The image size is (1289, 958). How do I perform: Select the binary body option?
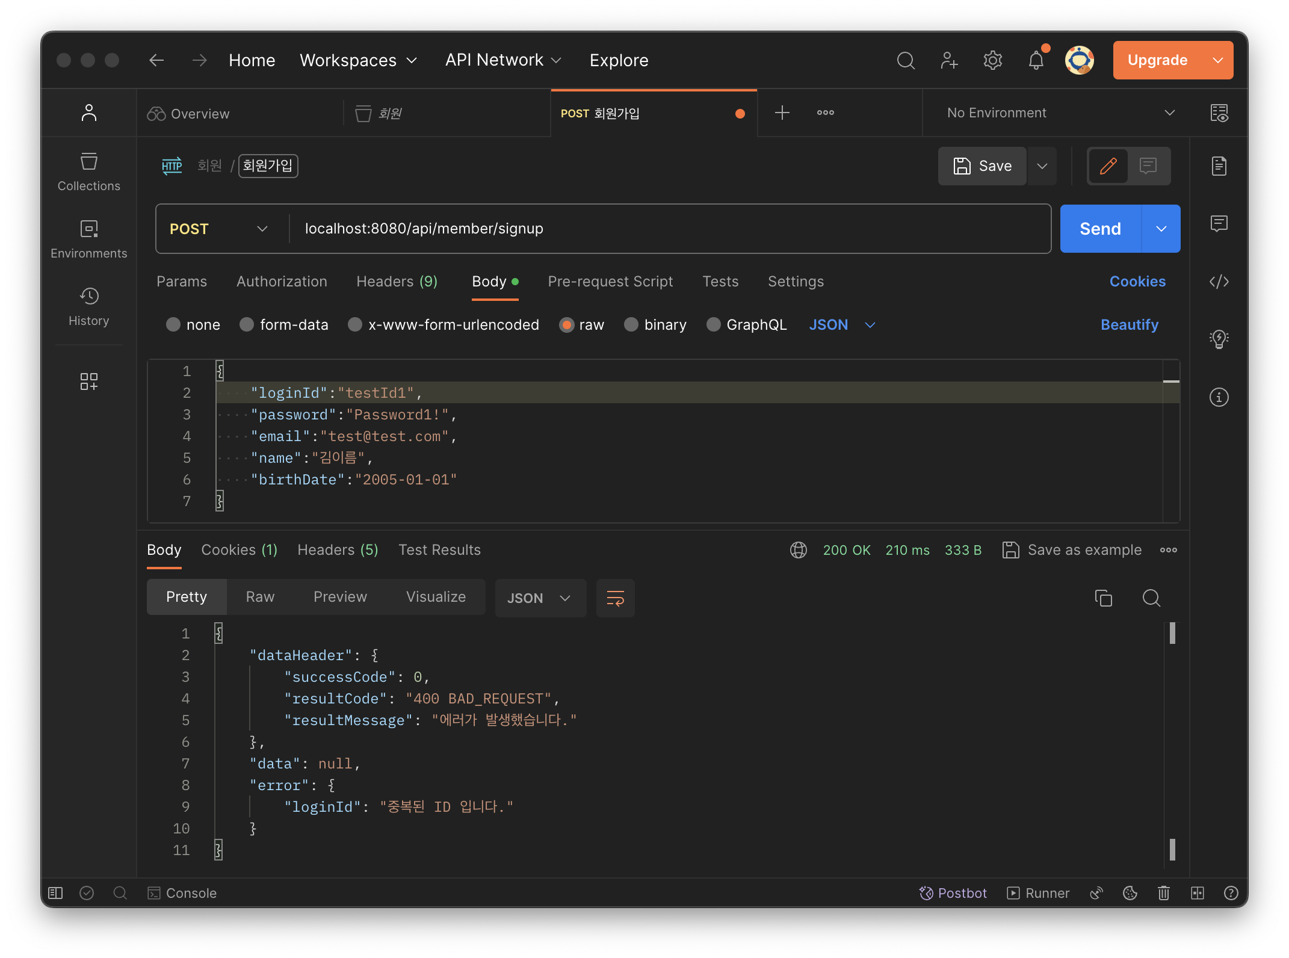point(631,325)
